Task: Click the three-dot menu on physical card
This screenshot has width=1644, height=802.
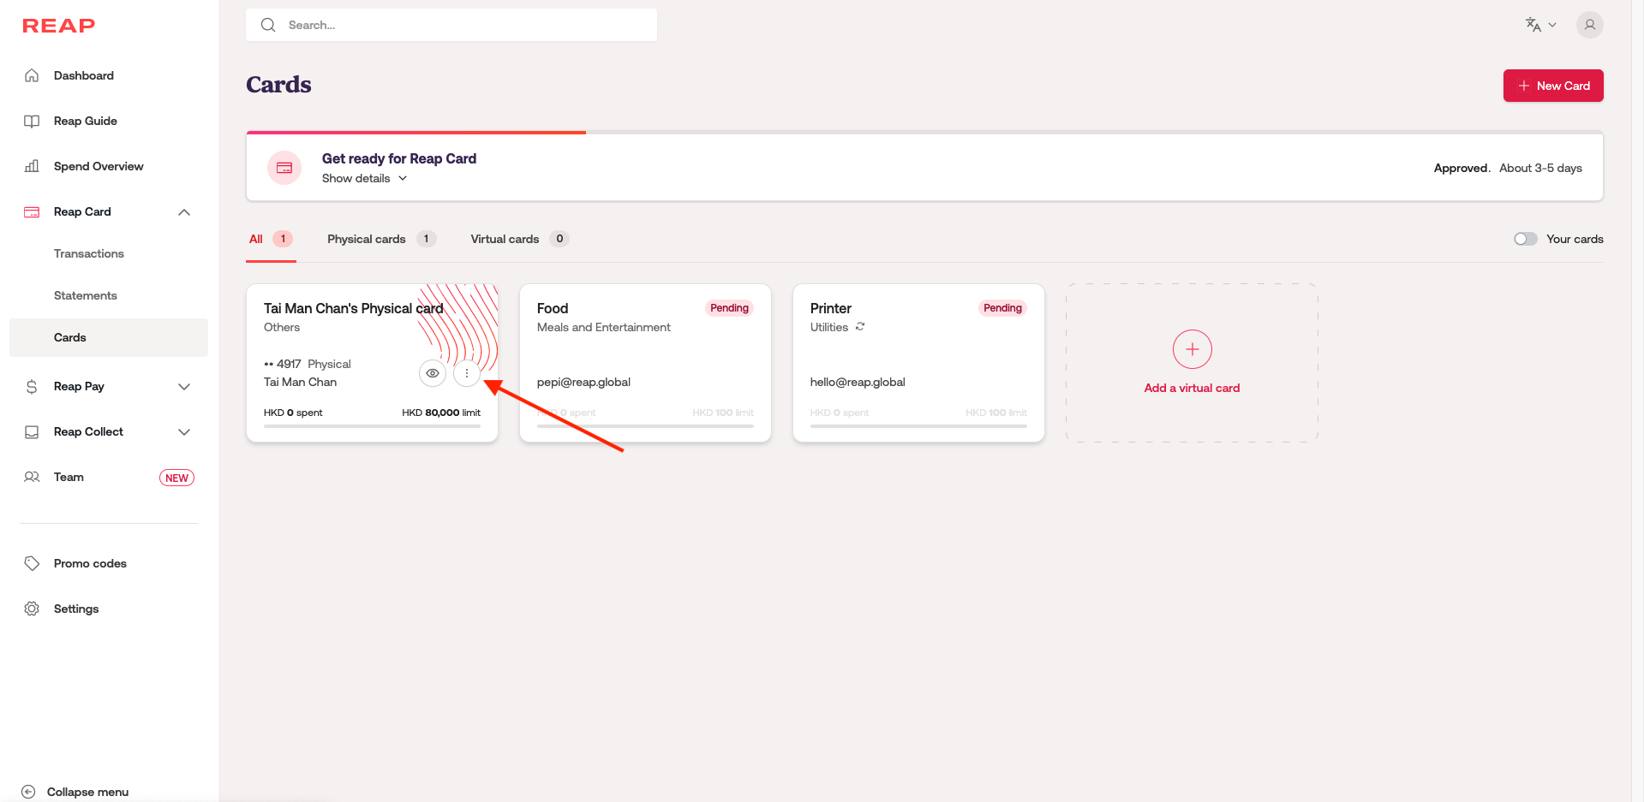Action: (467, 373)
